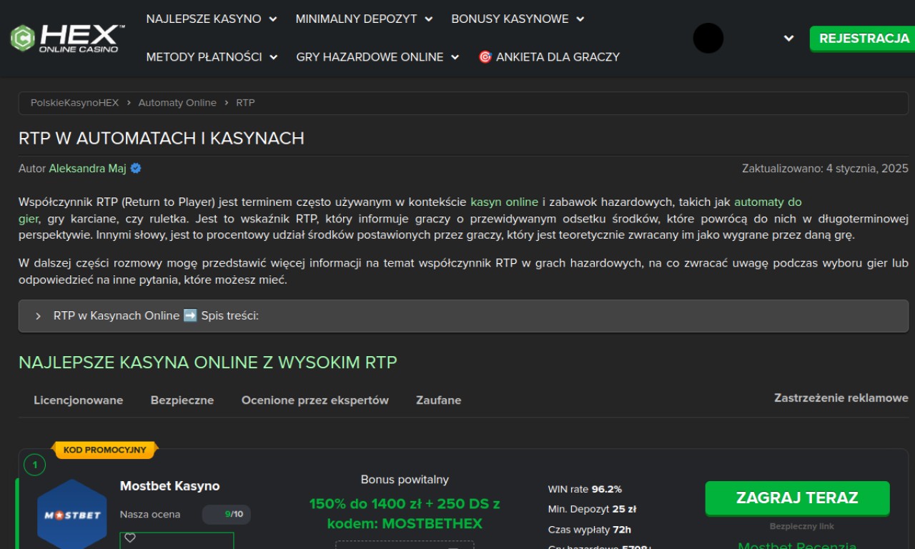
Task: Open the HEX Online Casino logo homepage
Action: pos(67,39)
